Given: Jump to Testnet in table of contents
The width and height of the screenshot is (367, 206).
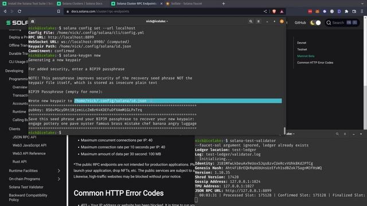Looking at the screenshot, I should [302, 49].
